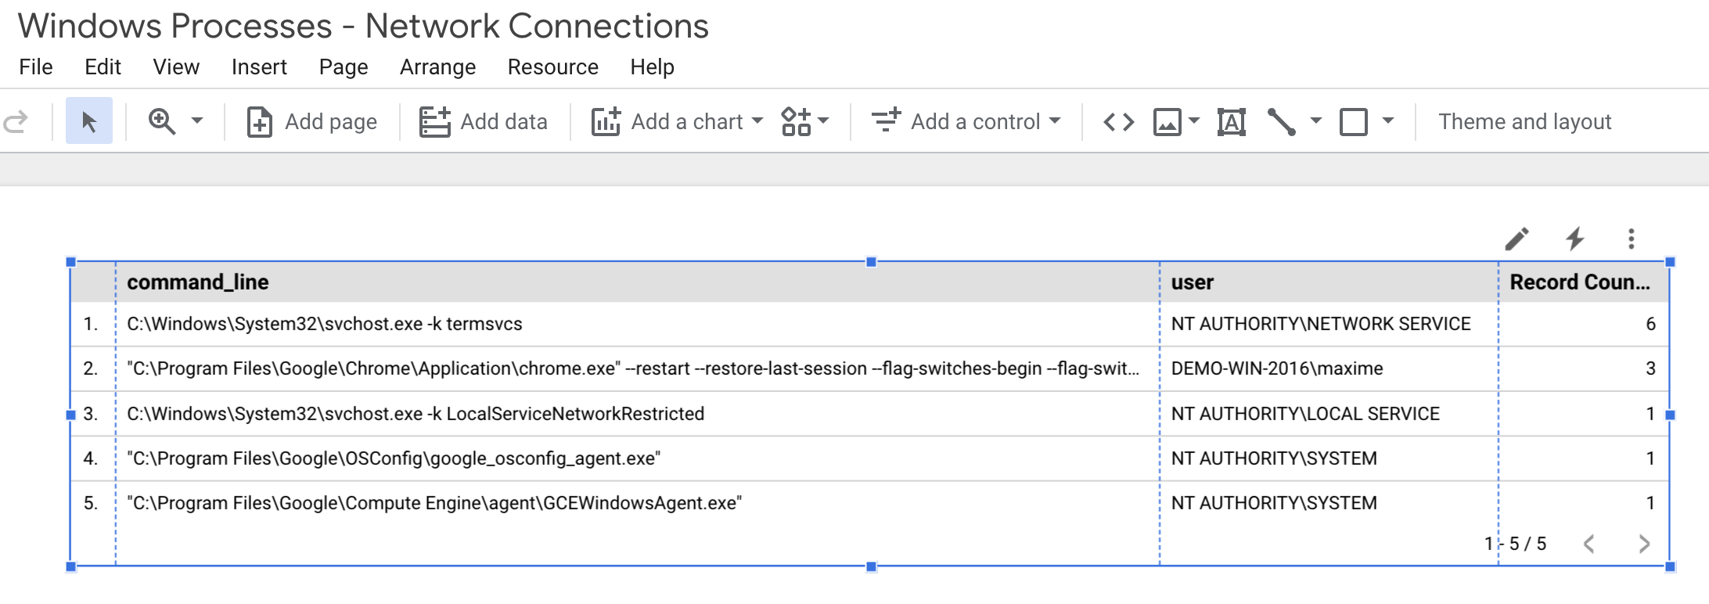The width and height of the screenshot is (1709, 604).
Task: Go to next table page arrow
Action: [x=1644, y=544]
